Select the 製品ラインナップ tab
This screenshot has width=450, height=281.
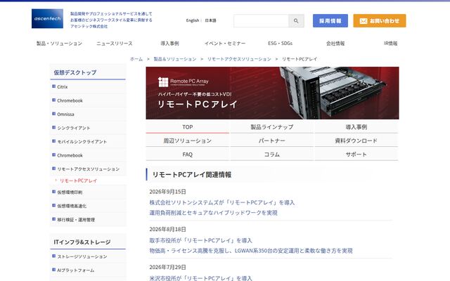click(272, 126)
